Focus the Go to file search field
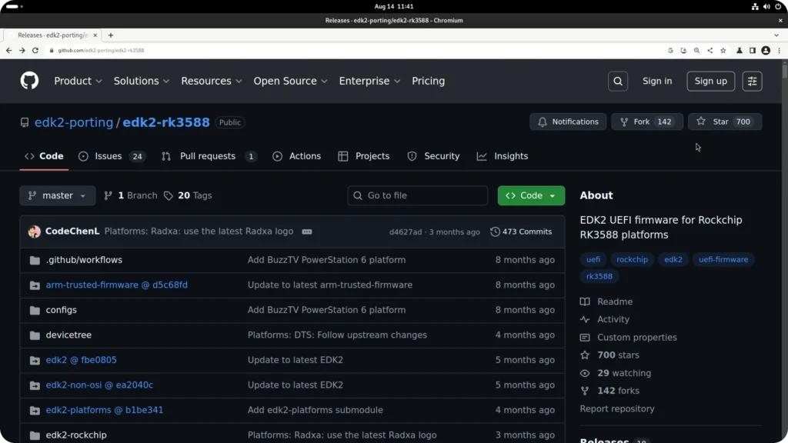Image resolution: width=788 pixels, height=443 pixels. (417, 195)
